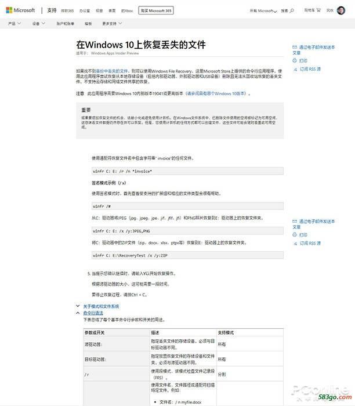Click the Windows Apps Insider Preview text
Viewport: 355px width, 406px height.
pos(115,53)
